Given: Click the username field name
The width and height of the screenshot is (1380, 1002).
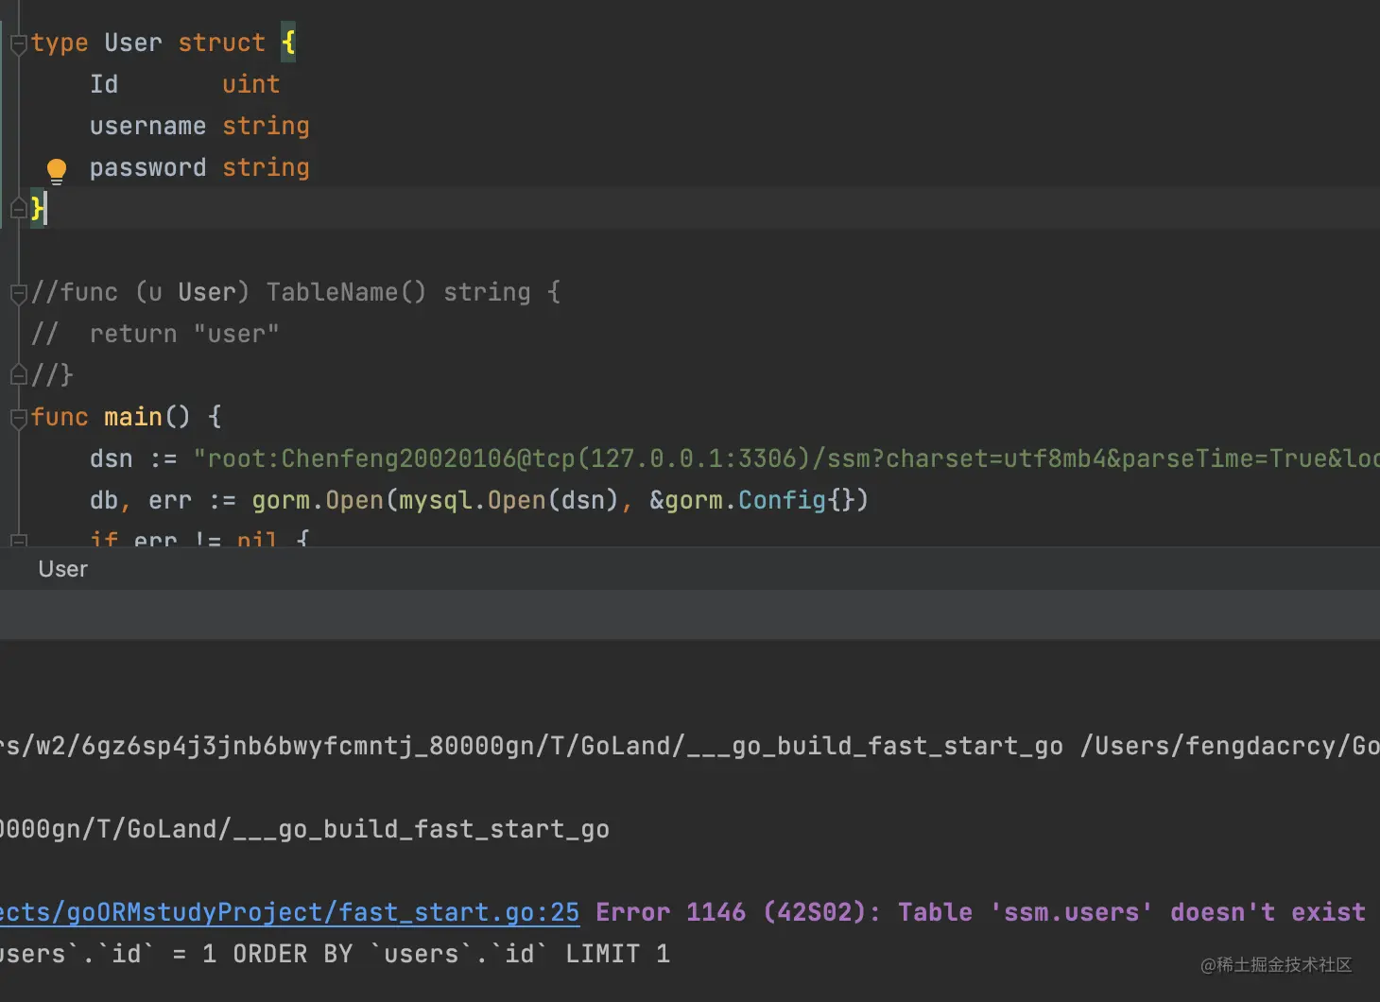Looking at the screenshot, I should tap(147, 126).
